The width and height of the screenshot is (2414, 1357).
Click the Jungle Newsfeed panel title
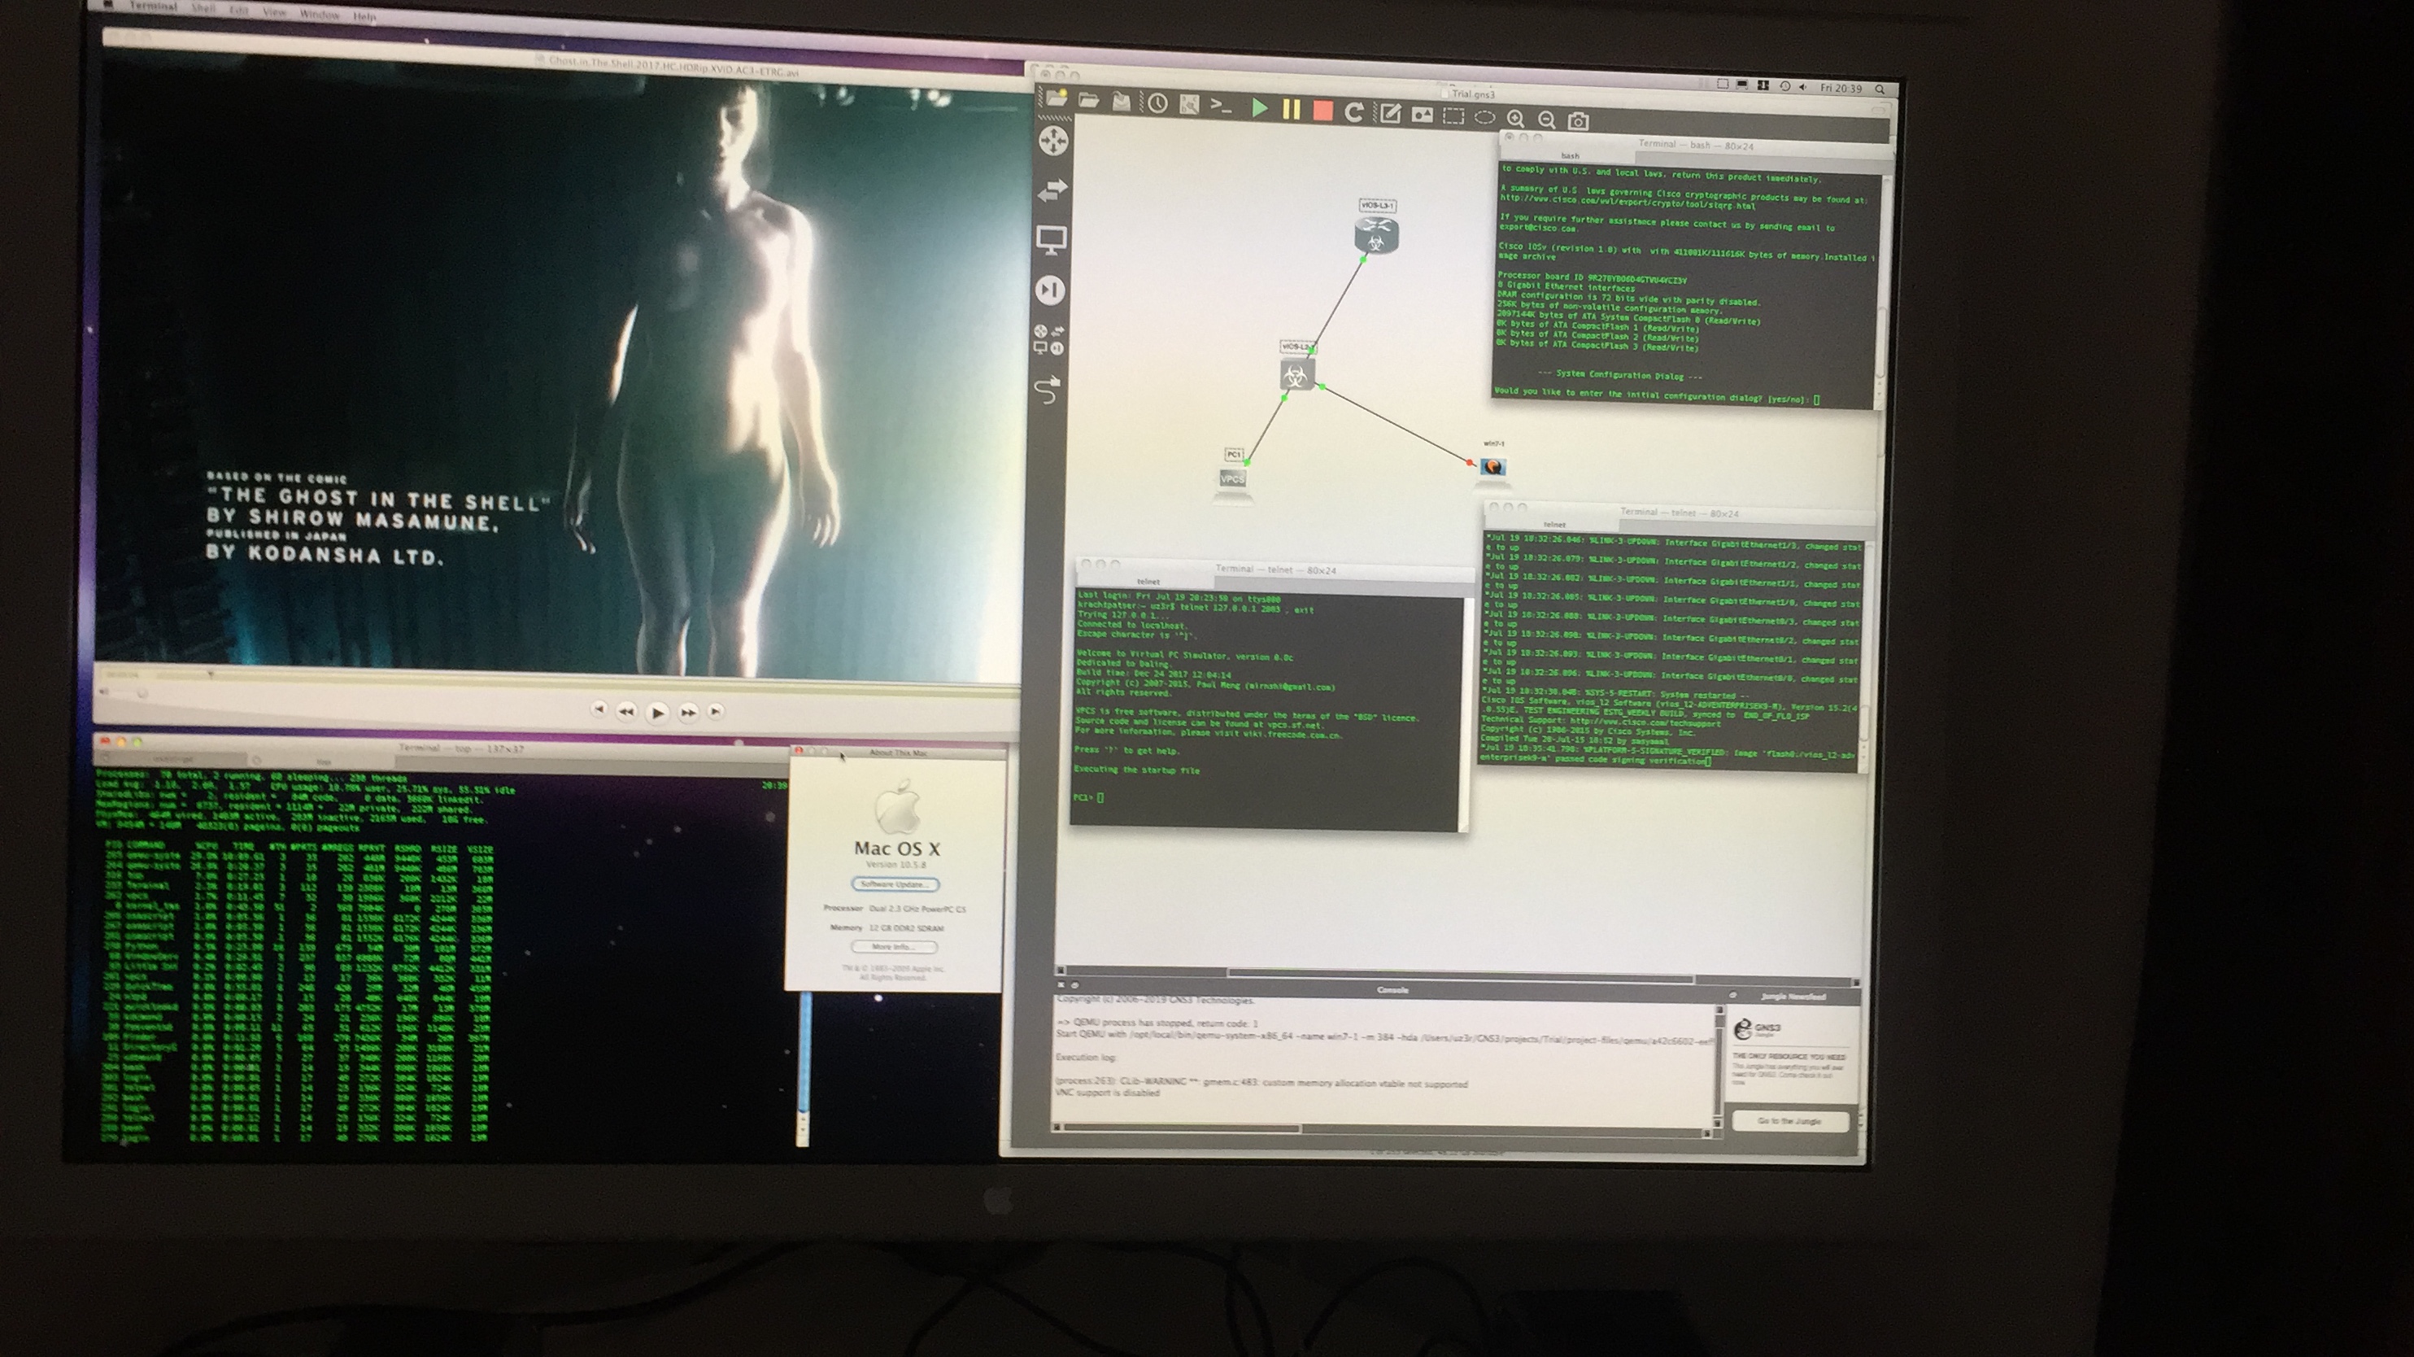pos(1793,997)
